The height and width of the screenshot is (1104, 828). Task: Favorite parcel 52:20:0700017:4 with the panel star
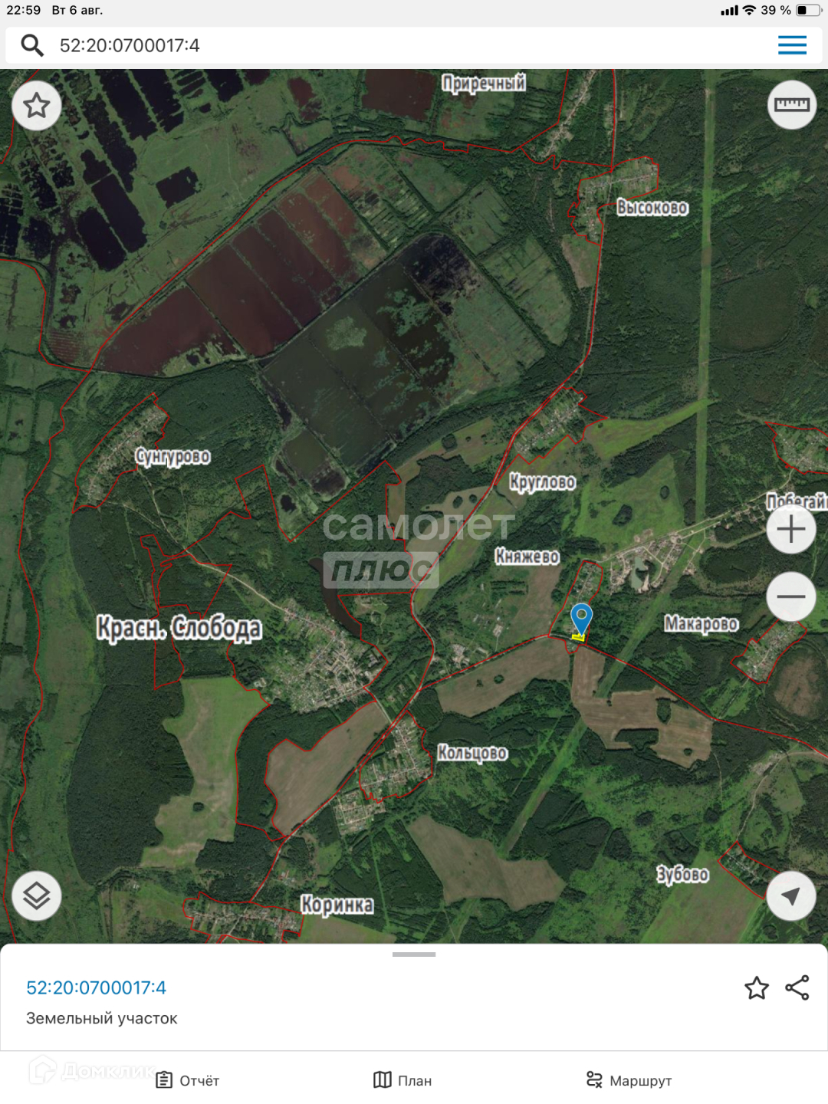(757, 988)
